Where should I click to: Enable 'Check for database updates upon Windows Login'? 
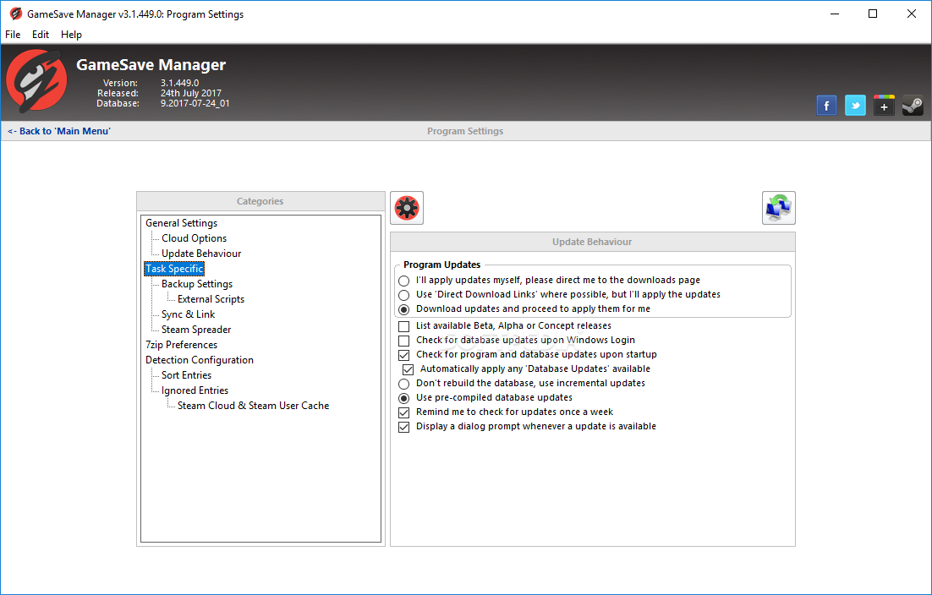(404, 341)
